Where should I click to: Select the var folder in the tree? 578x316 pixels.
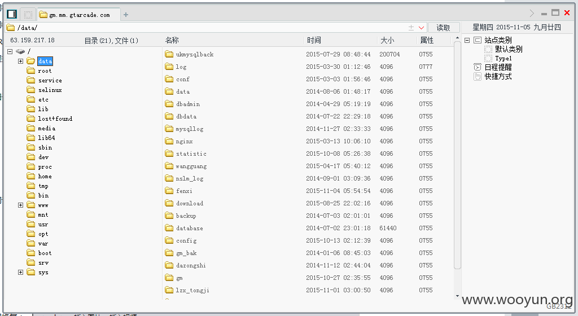tap(43, 243)
